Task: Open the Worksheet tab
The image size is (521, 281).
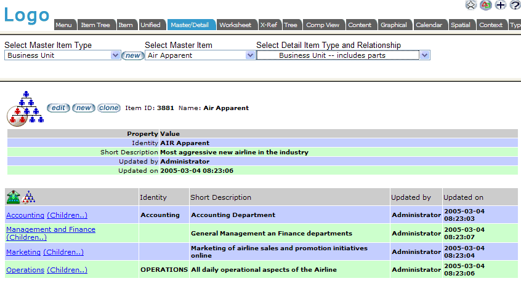Action: [x=236, y=25]
